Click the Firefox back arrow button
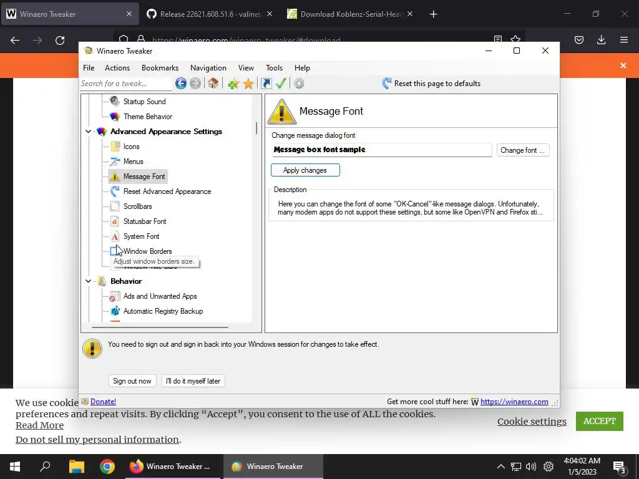This screenshot has height=479, width=639. [15, 41]
